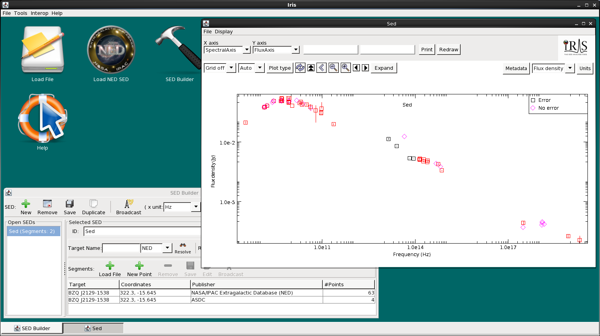Open the Flux density dropdown
This screenshot has height=336, width=600.
tap(570, 68)
